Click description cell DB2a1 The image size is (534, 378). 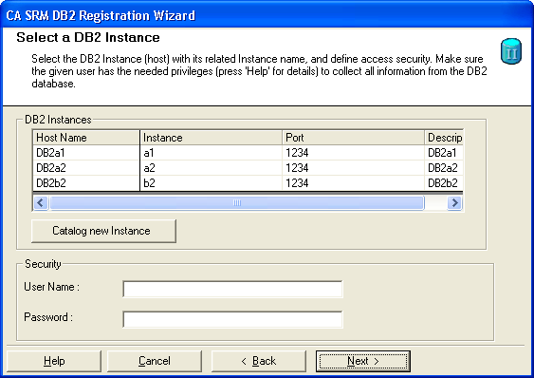444,153
